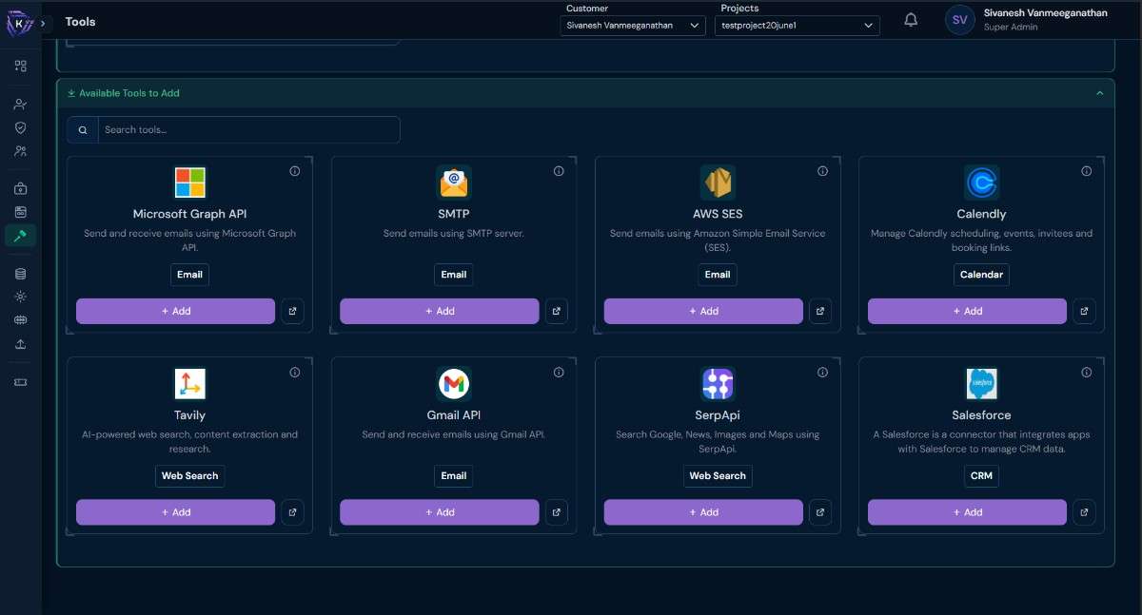Click the K logo at top-left
Image resolution: width=1142 pixels, height=615 pixels.
click(x=19, y=23)
